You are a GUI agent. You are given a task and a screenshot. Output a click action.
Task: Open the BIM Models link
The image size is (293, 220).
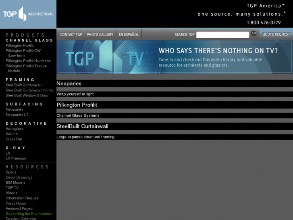15,182
